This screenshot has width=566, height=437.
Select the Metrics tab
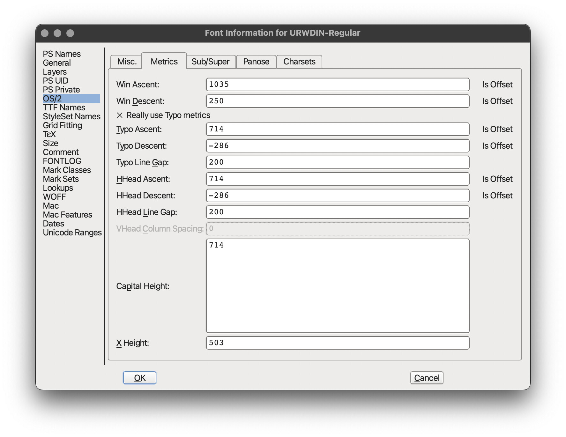click(x=164, y=61)
